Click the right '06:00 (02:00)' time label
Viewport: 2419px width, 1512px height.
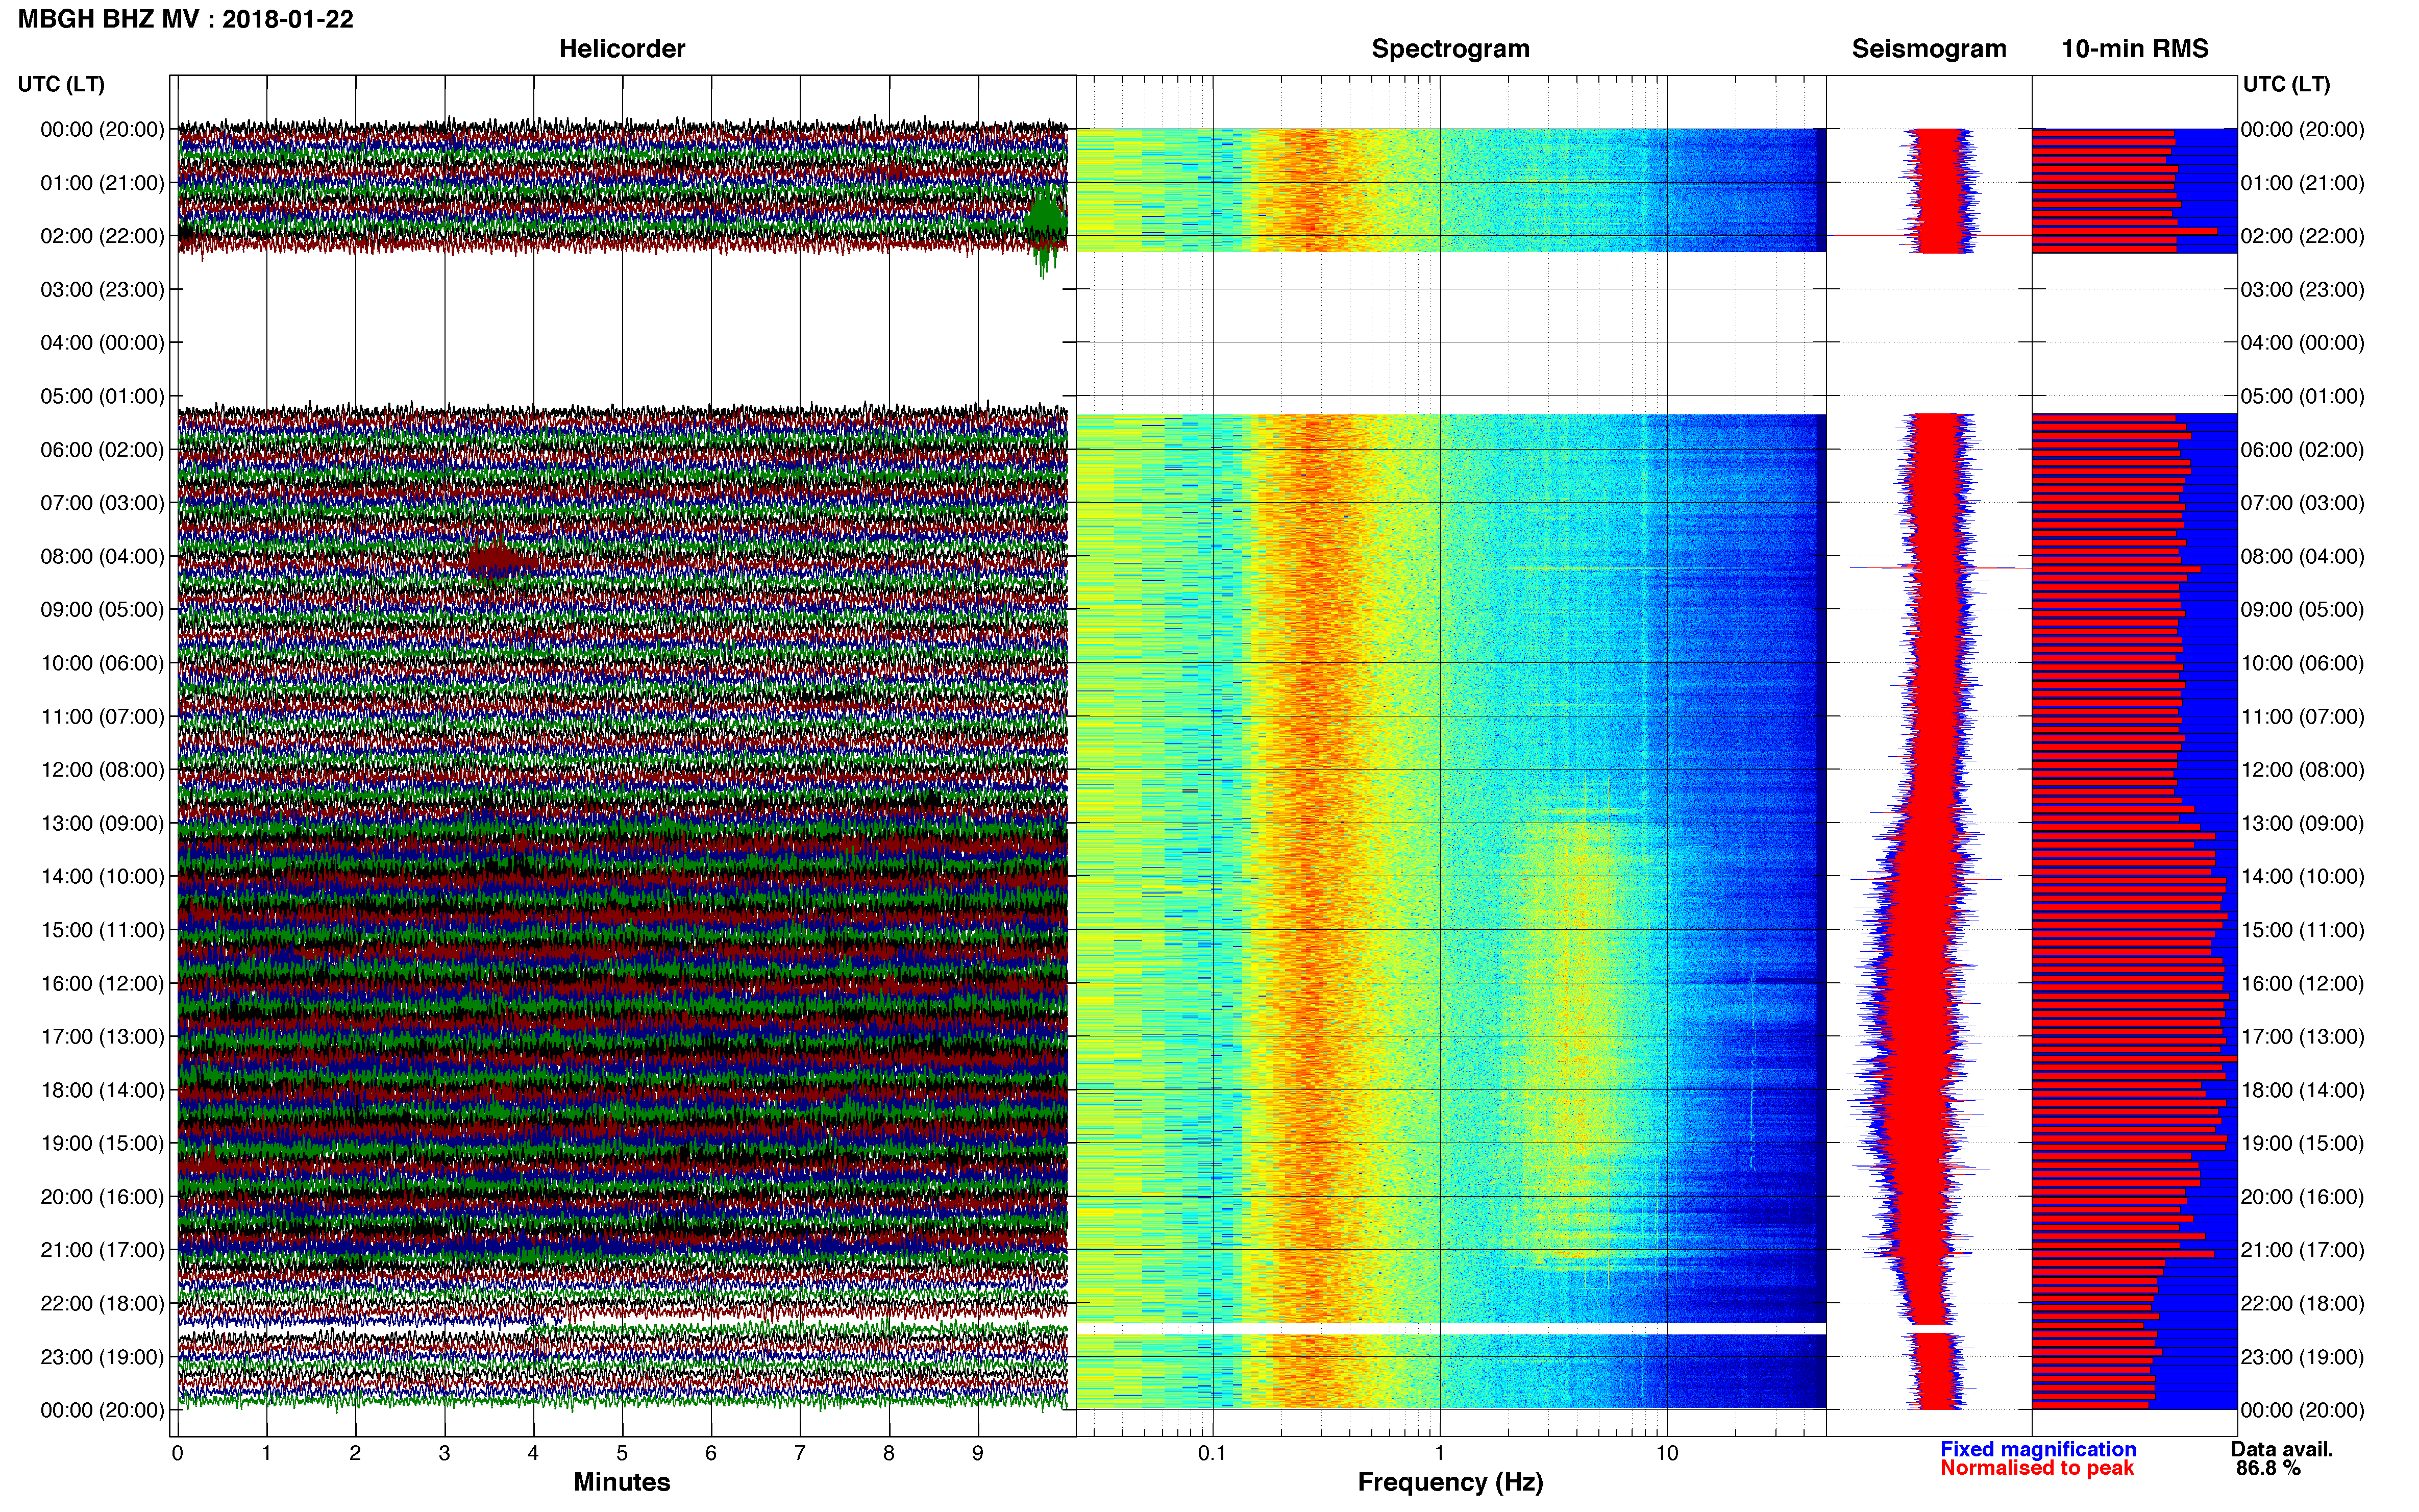(2302, 450)
